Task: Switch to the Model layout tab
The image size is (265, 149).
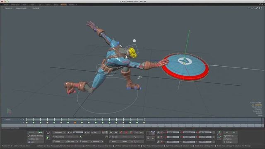Action: coord(6,5)
